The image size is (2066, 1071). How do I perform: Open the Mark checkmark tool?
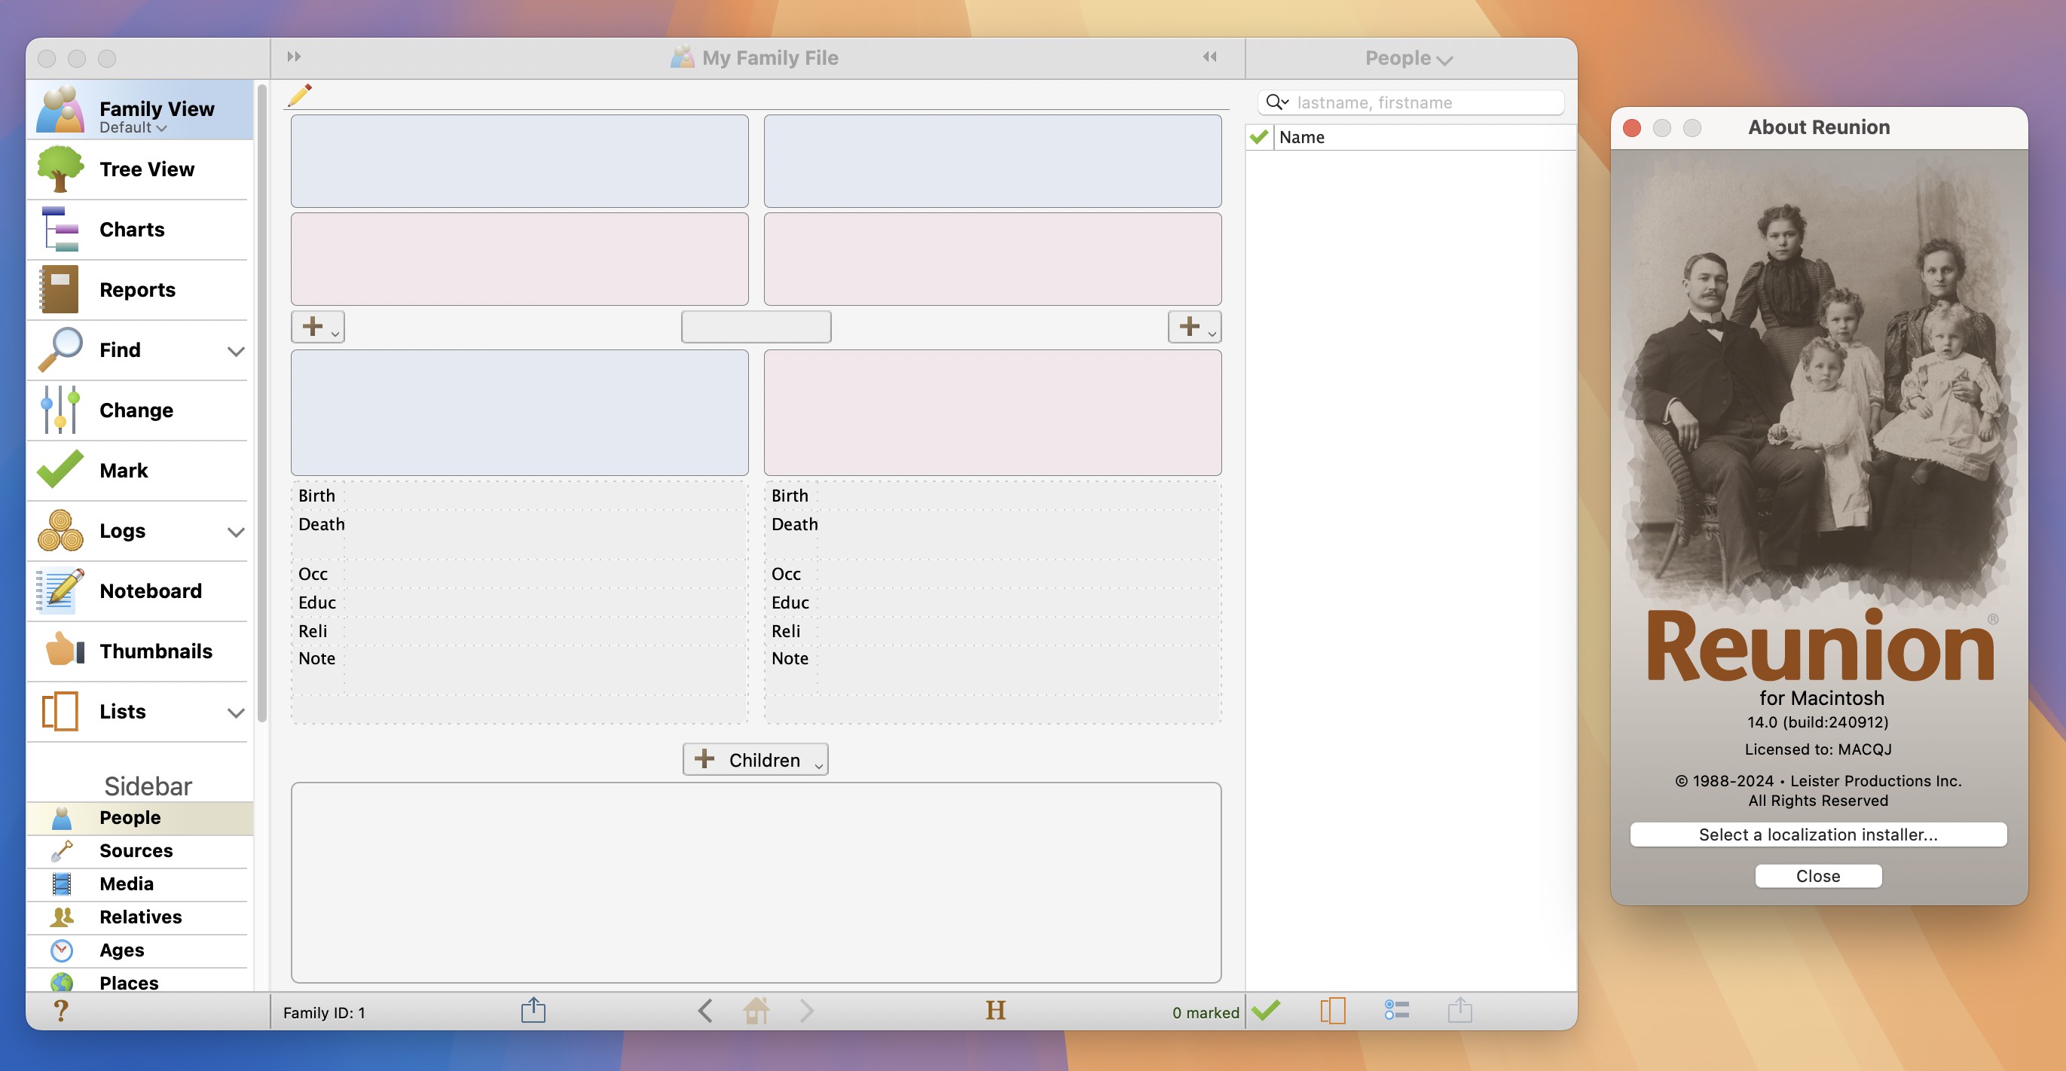140,471
